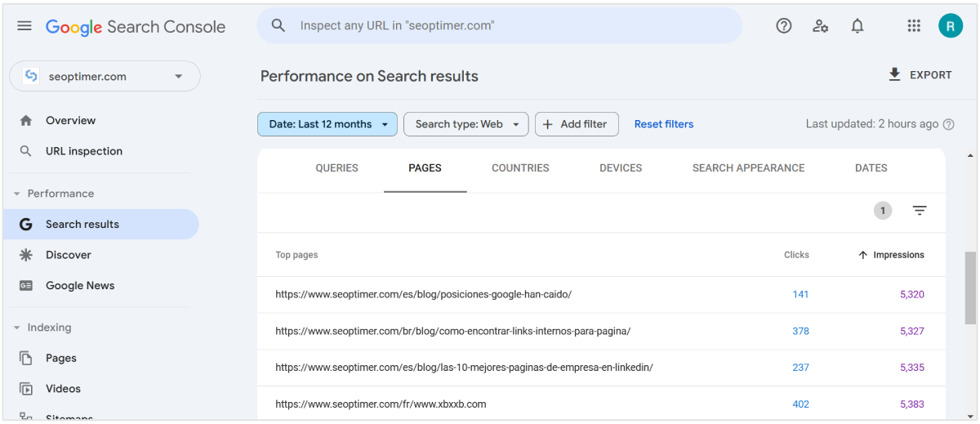Switch to the Queries tab
This screenshot has width=980, height=424.
336,168
